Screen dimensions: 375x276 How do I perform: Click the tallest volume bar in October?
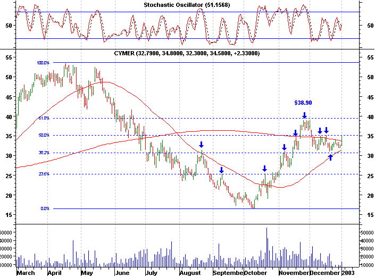(266, 247)
